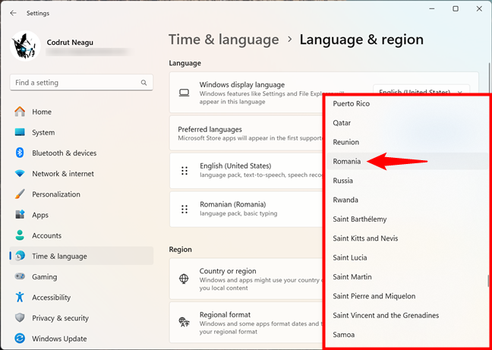The height and width of the screenshot is (350, 492).
Task: Pick Saint Pierre and Miquelon
Action: [407, 296]
